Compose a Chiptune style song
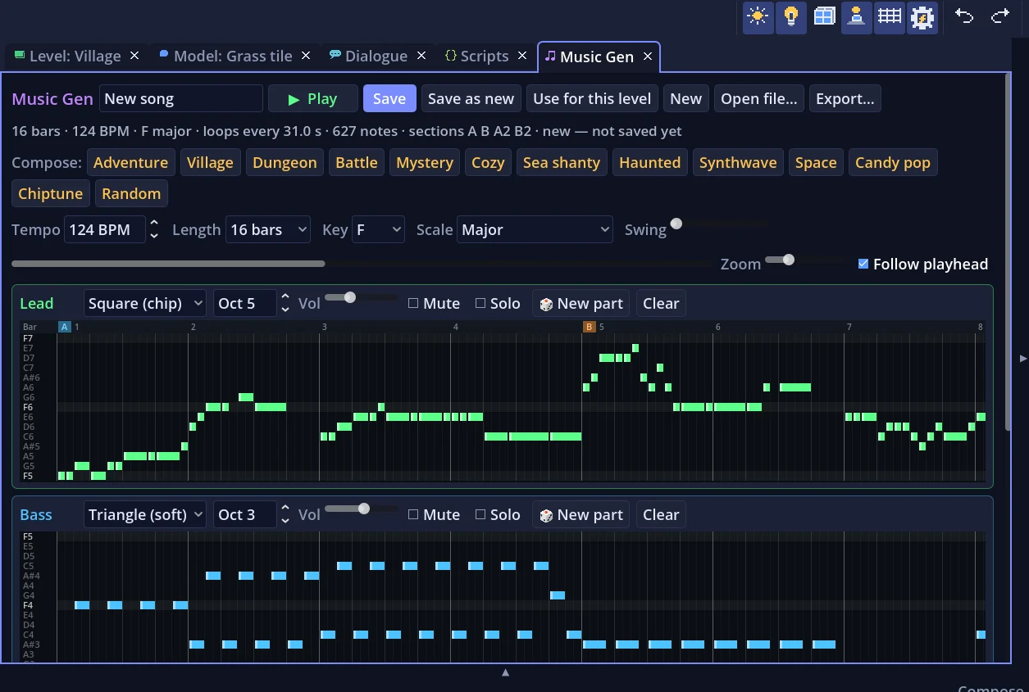This screenshot has height=692, width=1029. (x=51, y=193)
